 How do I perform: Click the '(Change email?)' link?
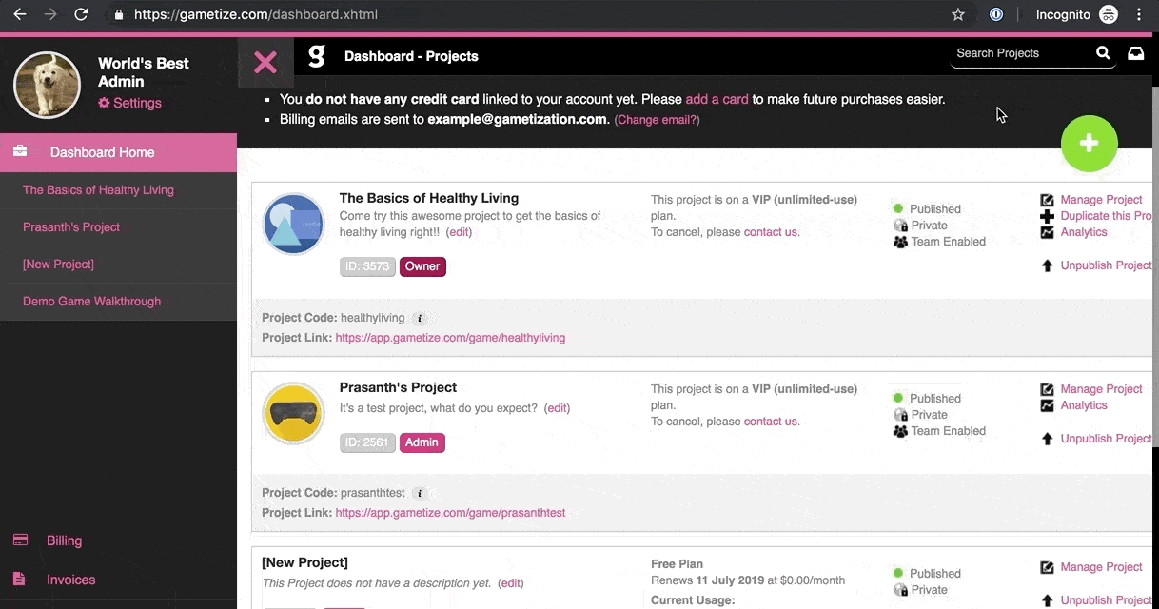coord(657,120)
